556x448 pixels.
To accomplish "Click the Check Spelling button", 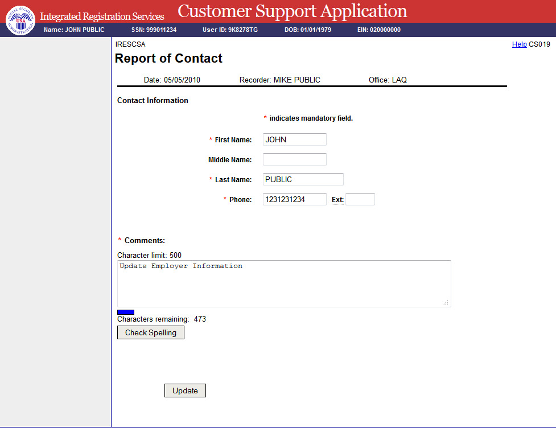I will point(151,332).
